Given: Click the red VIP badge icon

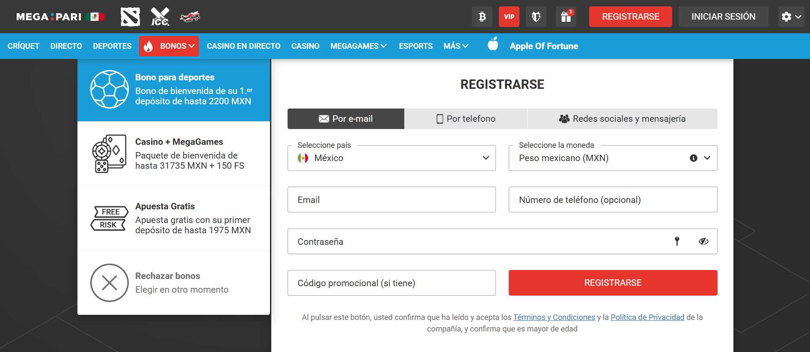Looking at the screenshot, I should click(x=509, y=17).
